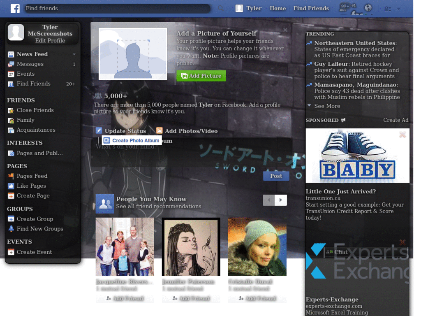This screenshot has width=421, height=316.
Task: Show next friend recommendations
Action: [281, 200]
